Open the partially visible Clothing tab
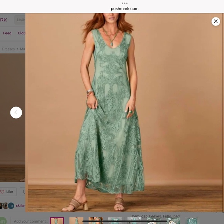The width and height of the screenshot is (224, 224). pyautogui.click(x=21, y=33)
